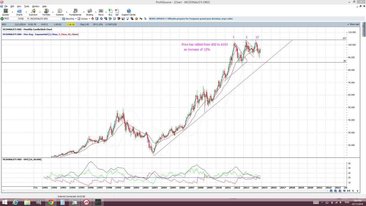
Task: Open the Support Center
Action: 129,12
